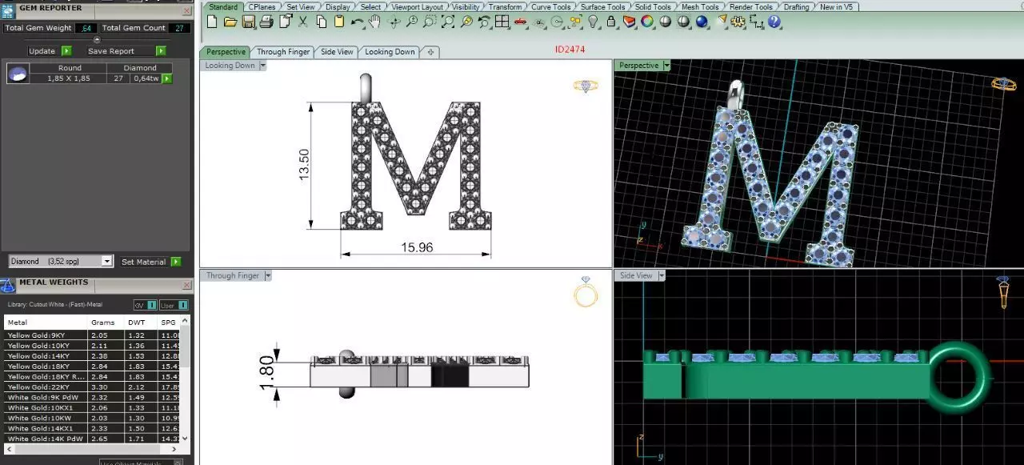Click the Metal Weights panel icon
Image resolution: width=1024 pixels, height=465 pixels.
[8, 285]
